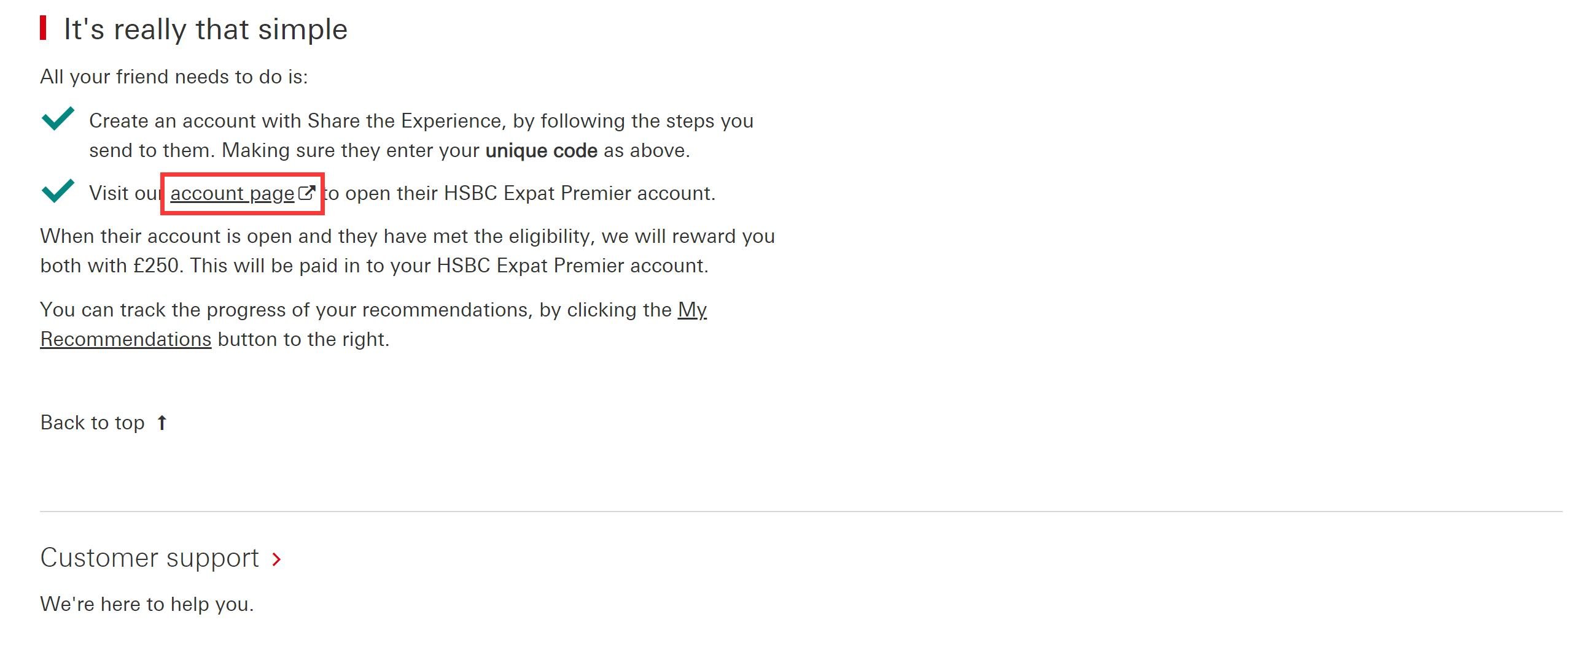Click teal checkmark beside Visit our account
This screenshot has width=1588, height=652.
click(x=58, y=190)
